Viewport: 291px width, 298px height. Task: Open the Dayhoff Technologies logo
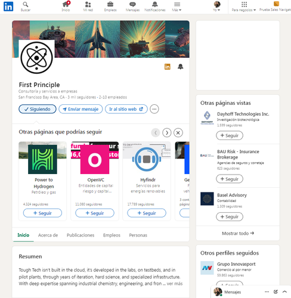(x=207, y=117)
